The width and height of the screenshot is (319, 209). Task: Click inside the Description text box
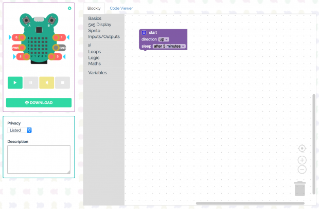pyautogui.click(x=39, y=159)
